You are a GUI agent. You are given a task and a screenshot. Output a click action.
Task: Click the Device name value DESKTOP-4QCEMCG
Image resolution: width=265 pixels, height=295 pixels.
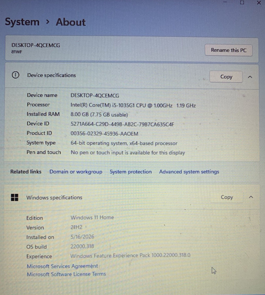[x=95, y=96]
